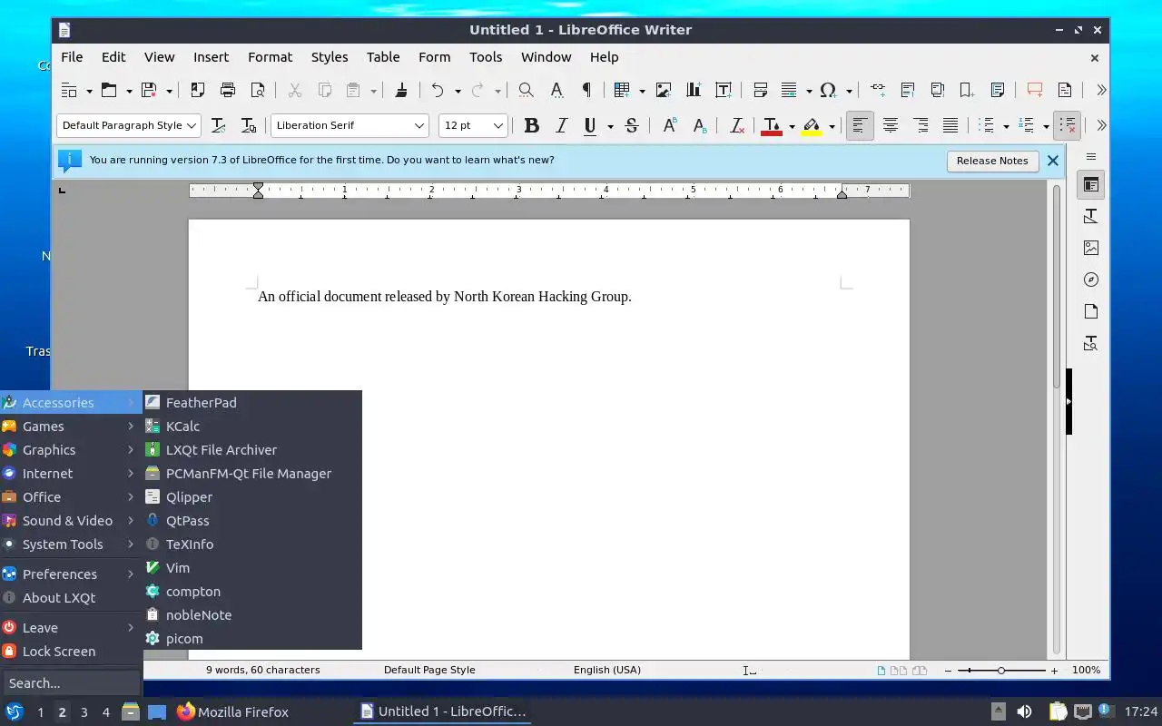Open the Find & Replace magnifier icon
The image size is (1162, 726).
pyautogui.click(x=526, y=90)
